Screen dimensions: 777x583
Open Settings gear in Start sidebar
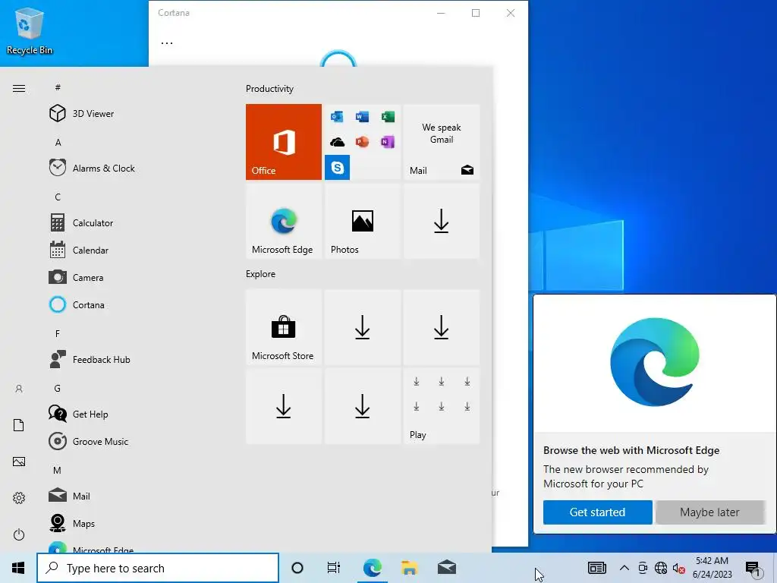coord(19,498)
